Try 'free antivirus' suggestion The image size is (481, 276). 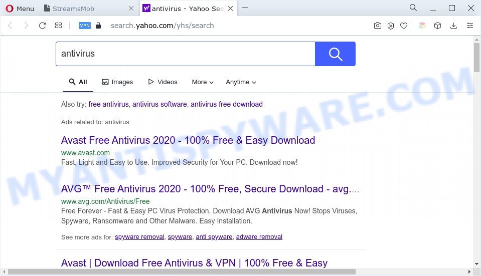109,104
